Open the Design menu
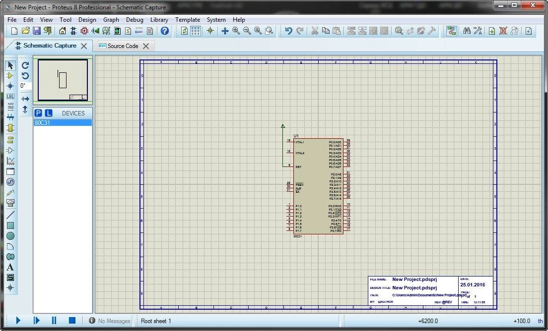 tap(87, 20)
